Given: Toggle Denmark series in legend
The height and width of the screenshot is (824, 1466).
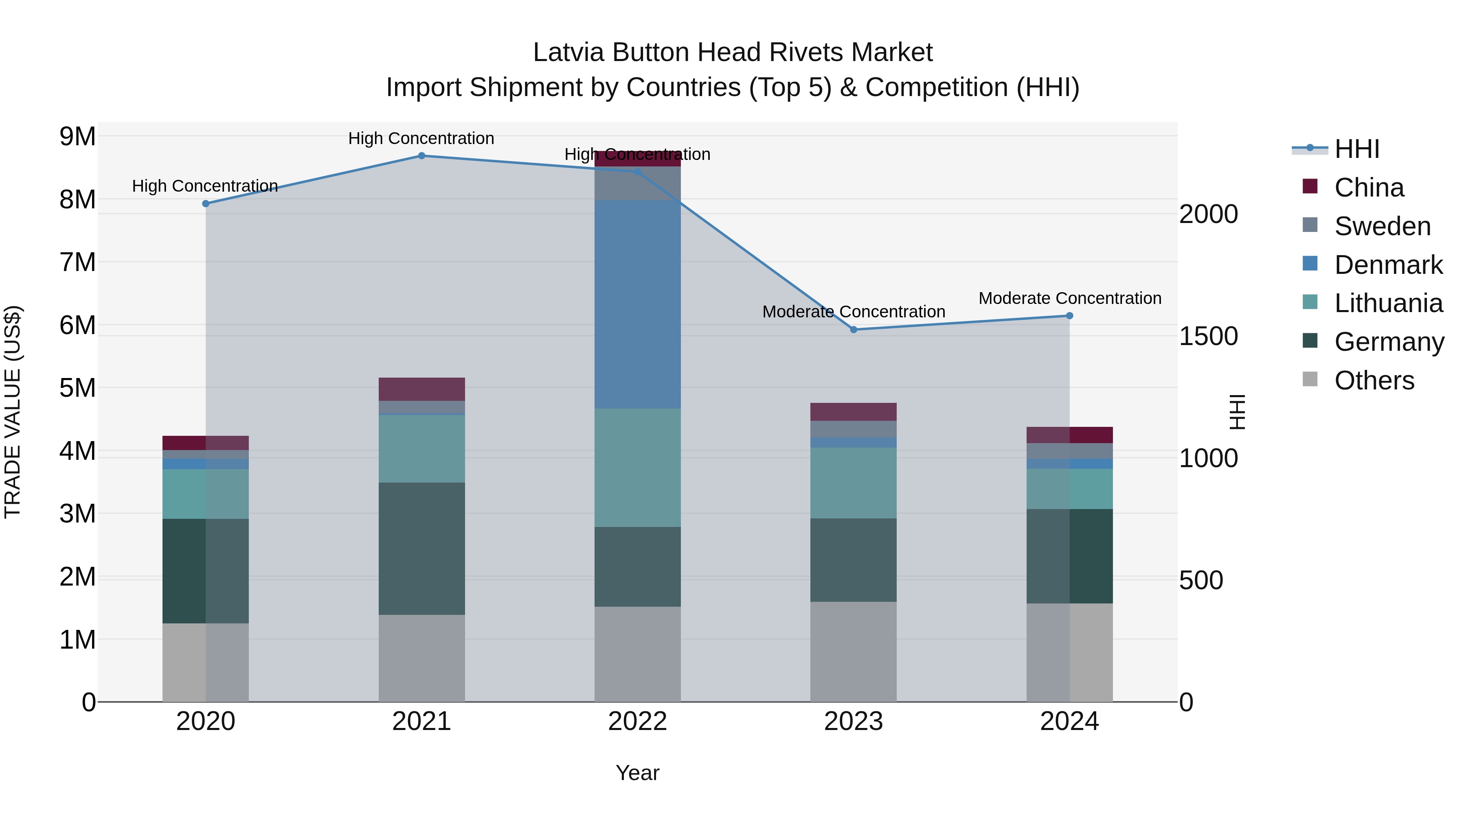Looking at the screenshot, I should coord(1373,265).
